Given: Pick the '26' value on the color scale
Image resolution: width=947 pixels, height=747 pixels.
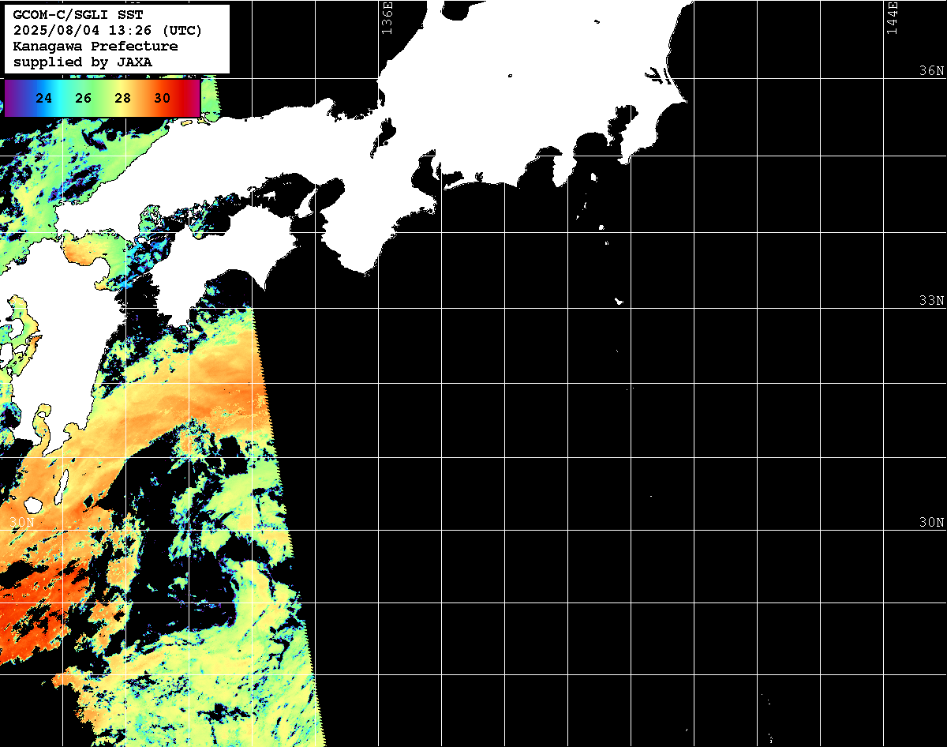Looking at the screenshot, I should pyautogui.click(x=83, y=99).
